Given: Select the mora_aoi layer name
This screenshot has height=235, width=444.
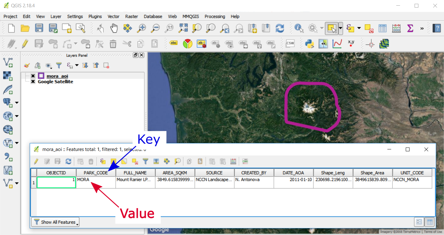Looking at the screenshot, I should coord(57,76).
